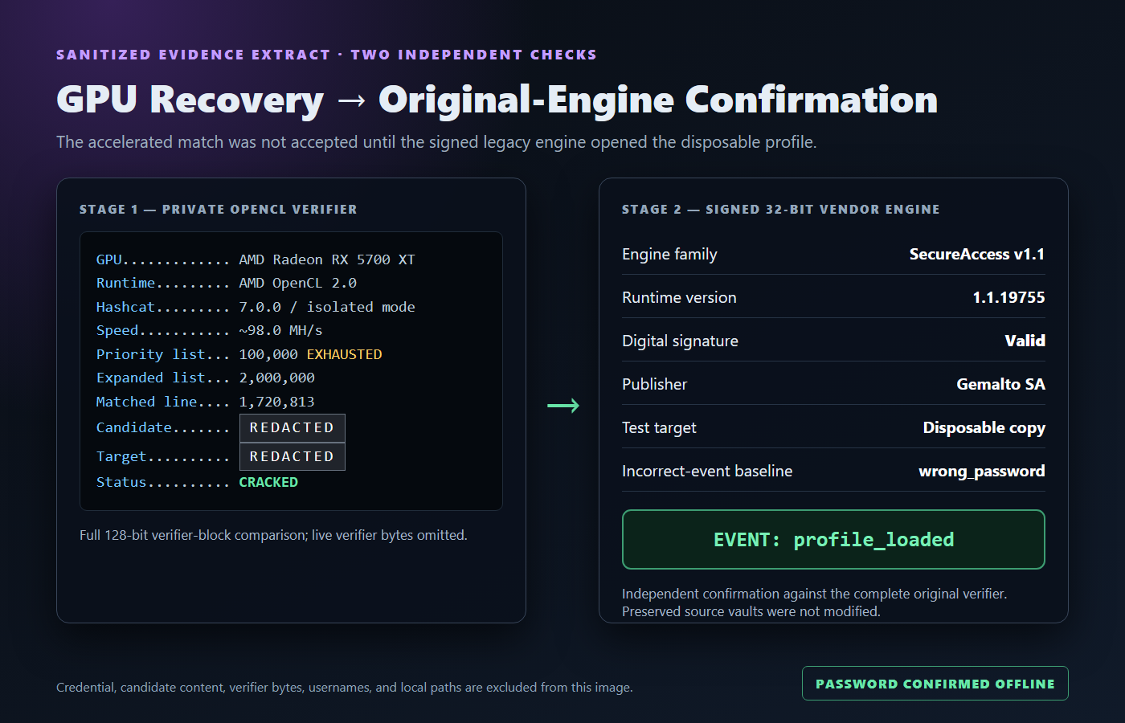Click the subtitle about the accelerated match
1125x723 pixels.
pos(436,142)
